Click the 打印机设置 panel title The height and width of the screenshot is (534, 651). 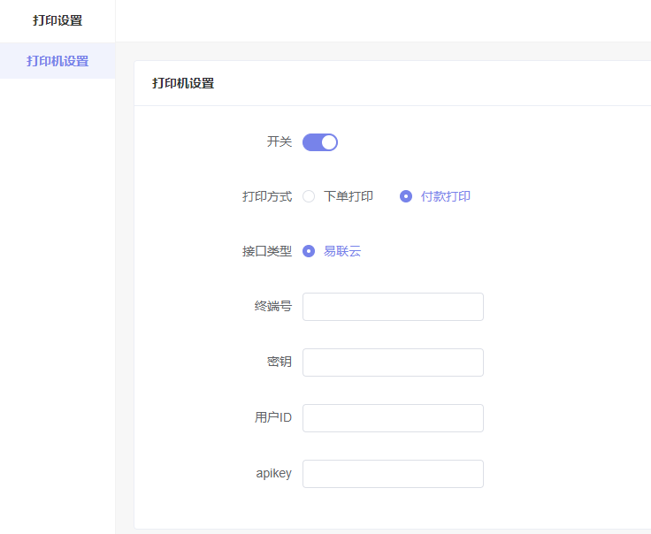(x=183, y=83)
